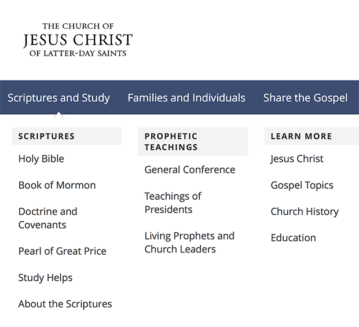Click the Learn More section heading
359x327 pixels.
coord(312,136)
